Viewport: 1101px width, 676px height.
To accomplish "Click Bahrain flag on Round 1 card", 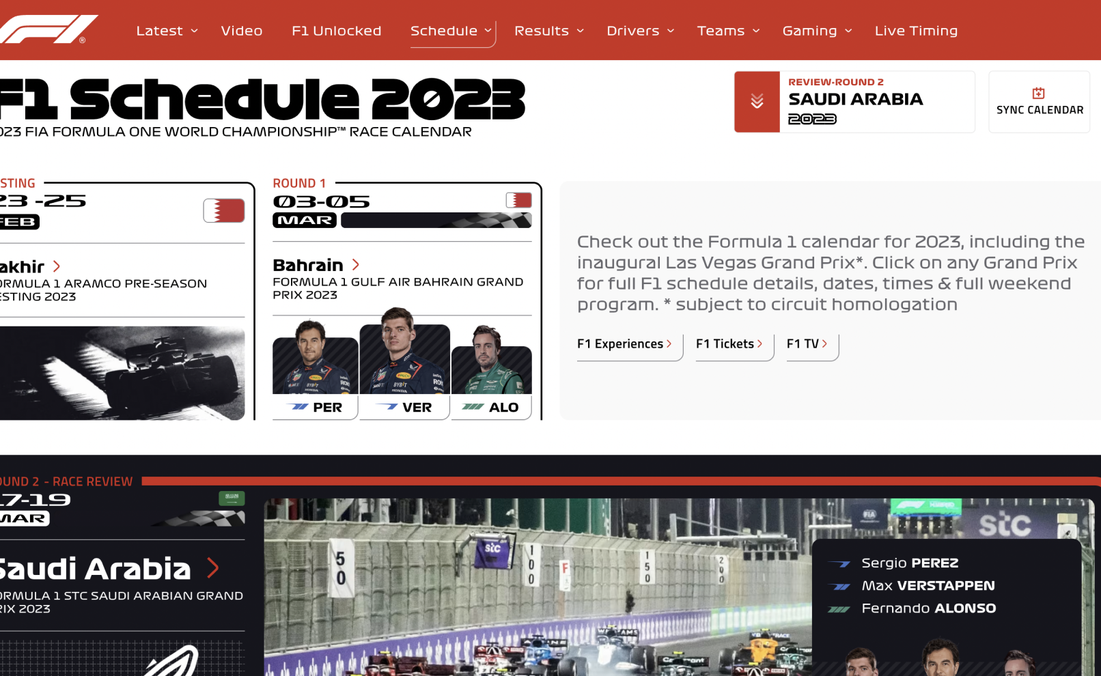I will 519,200.
